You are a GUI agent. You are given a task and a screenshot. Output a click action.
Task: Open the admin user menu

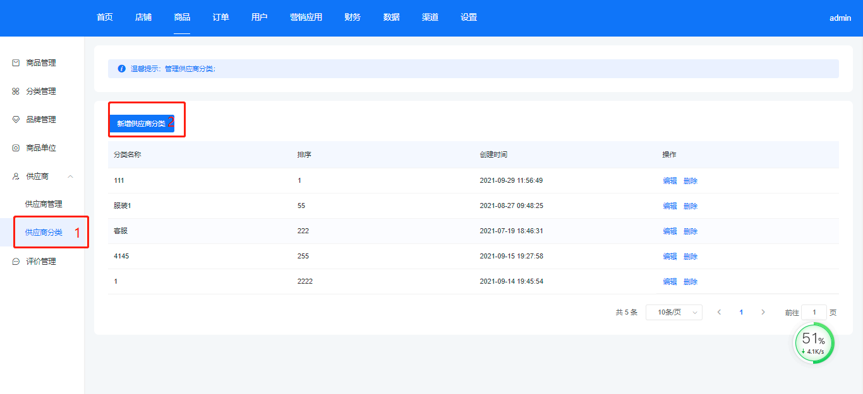840,18
